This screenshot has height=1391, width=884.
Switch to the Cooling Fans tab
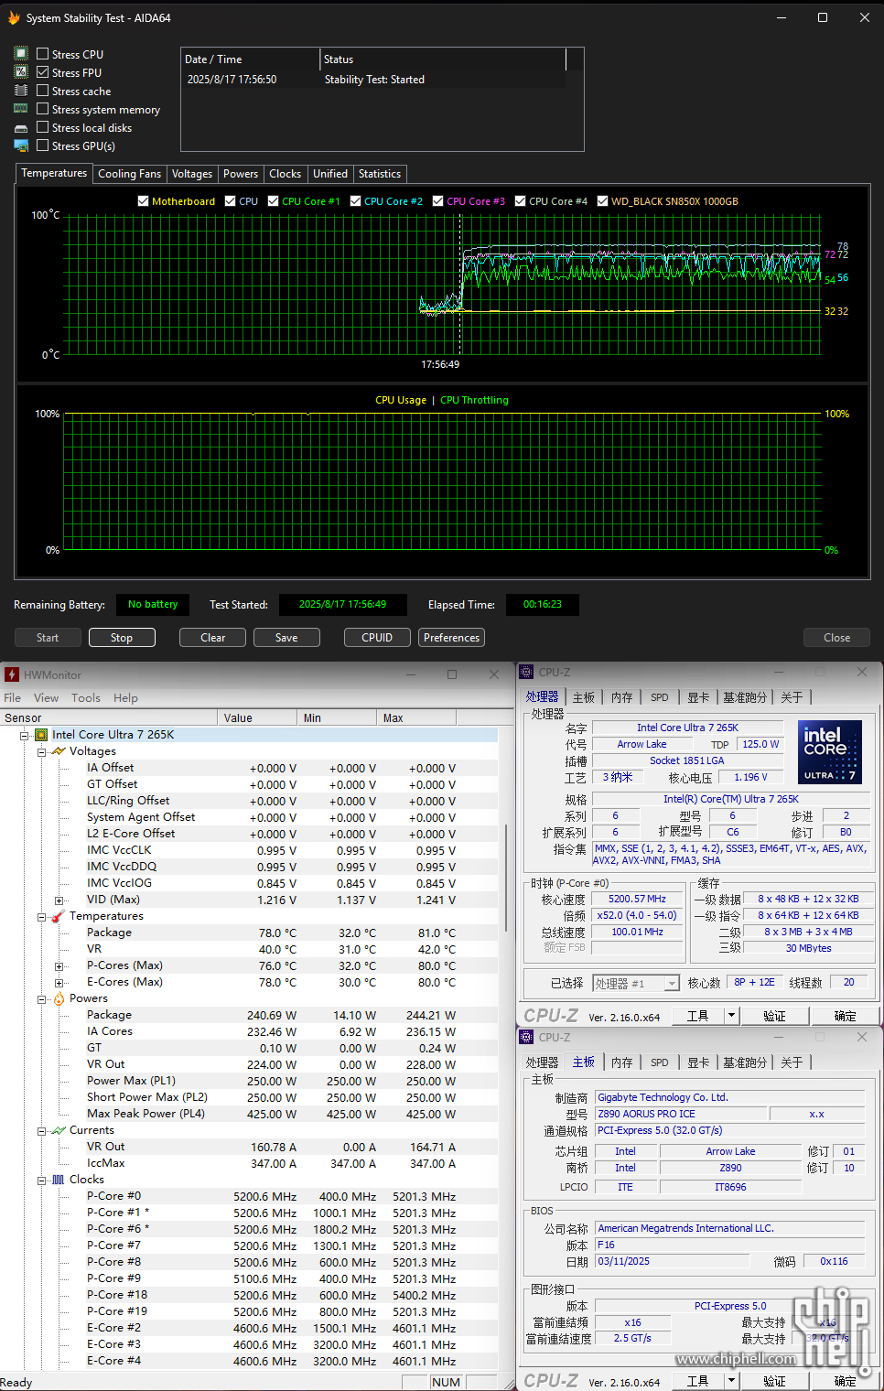pyautogui.click(x=129, y=174)
